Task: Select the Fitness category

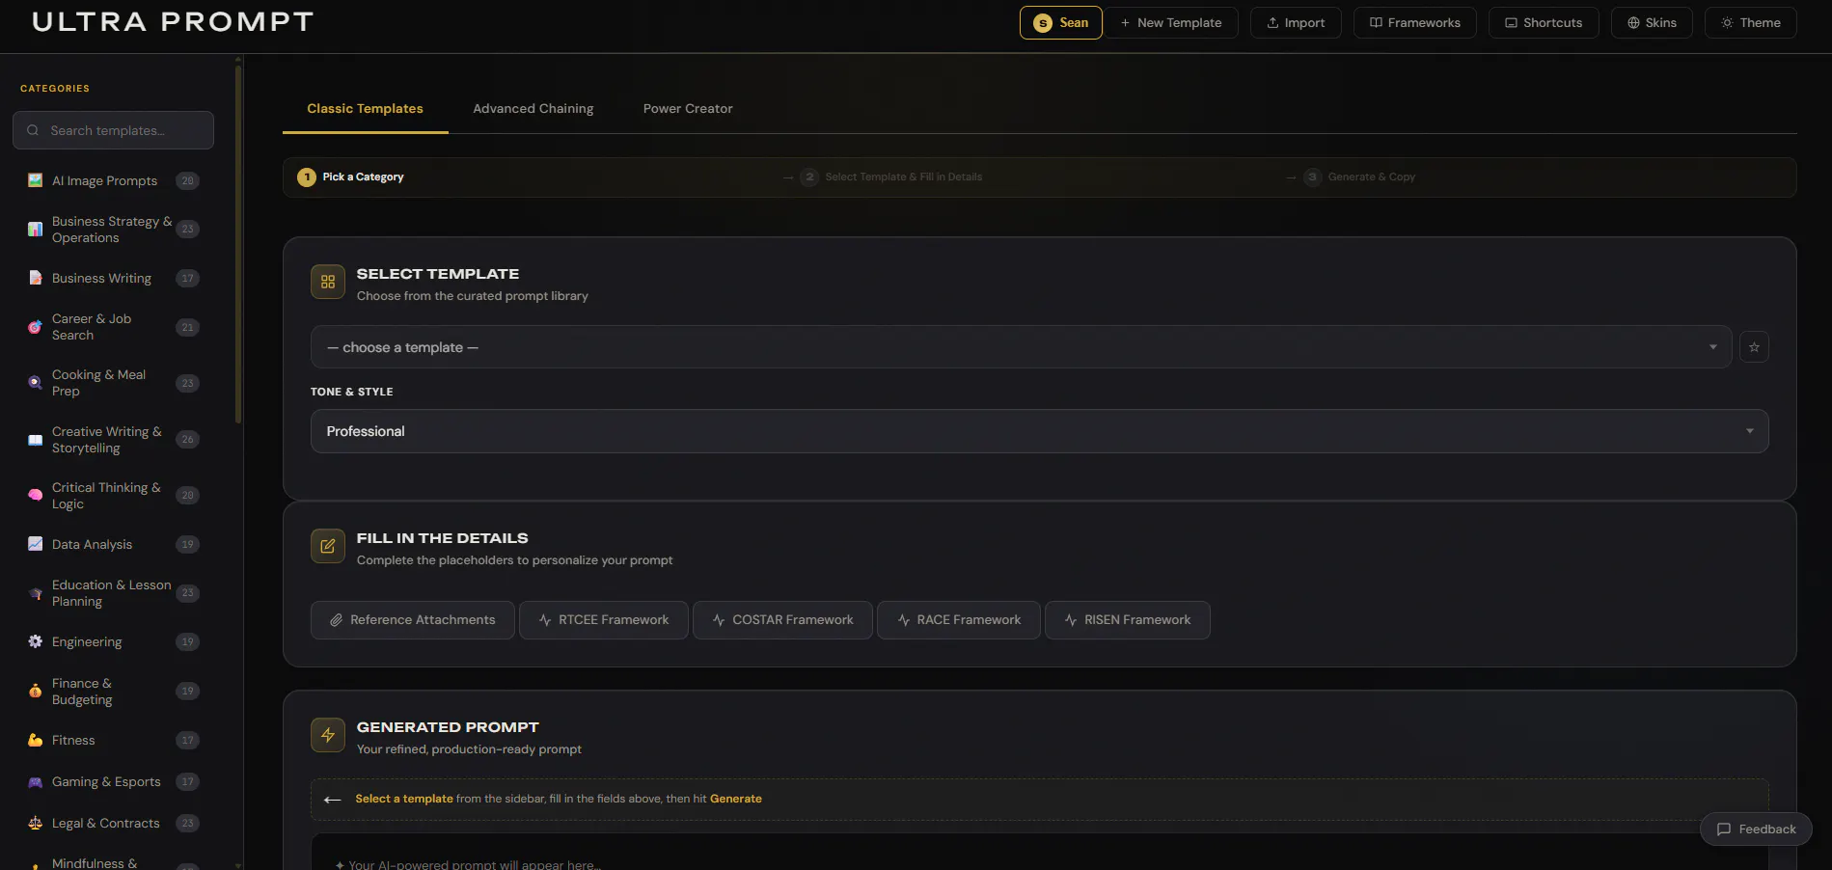Action: pos(113,740)
